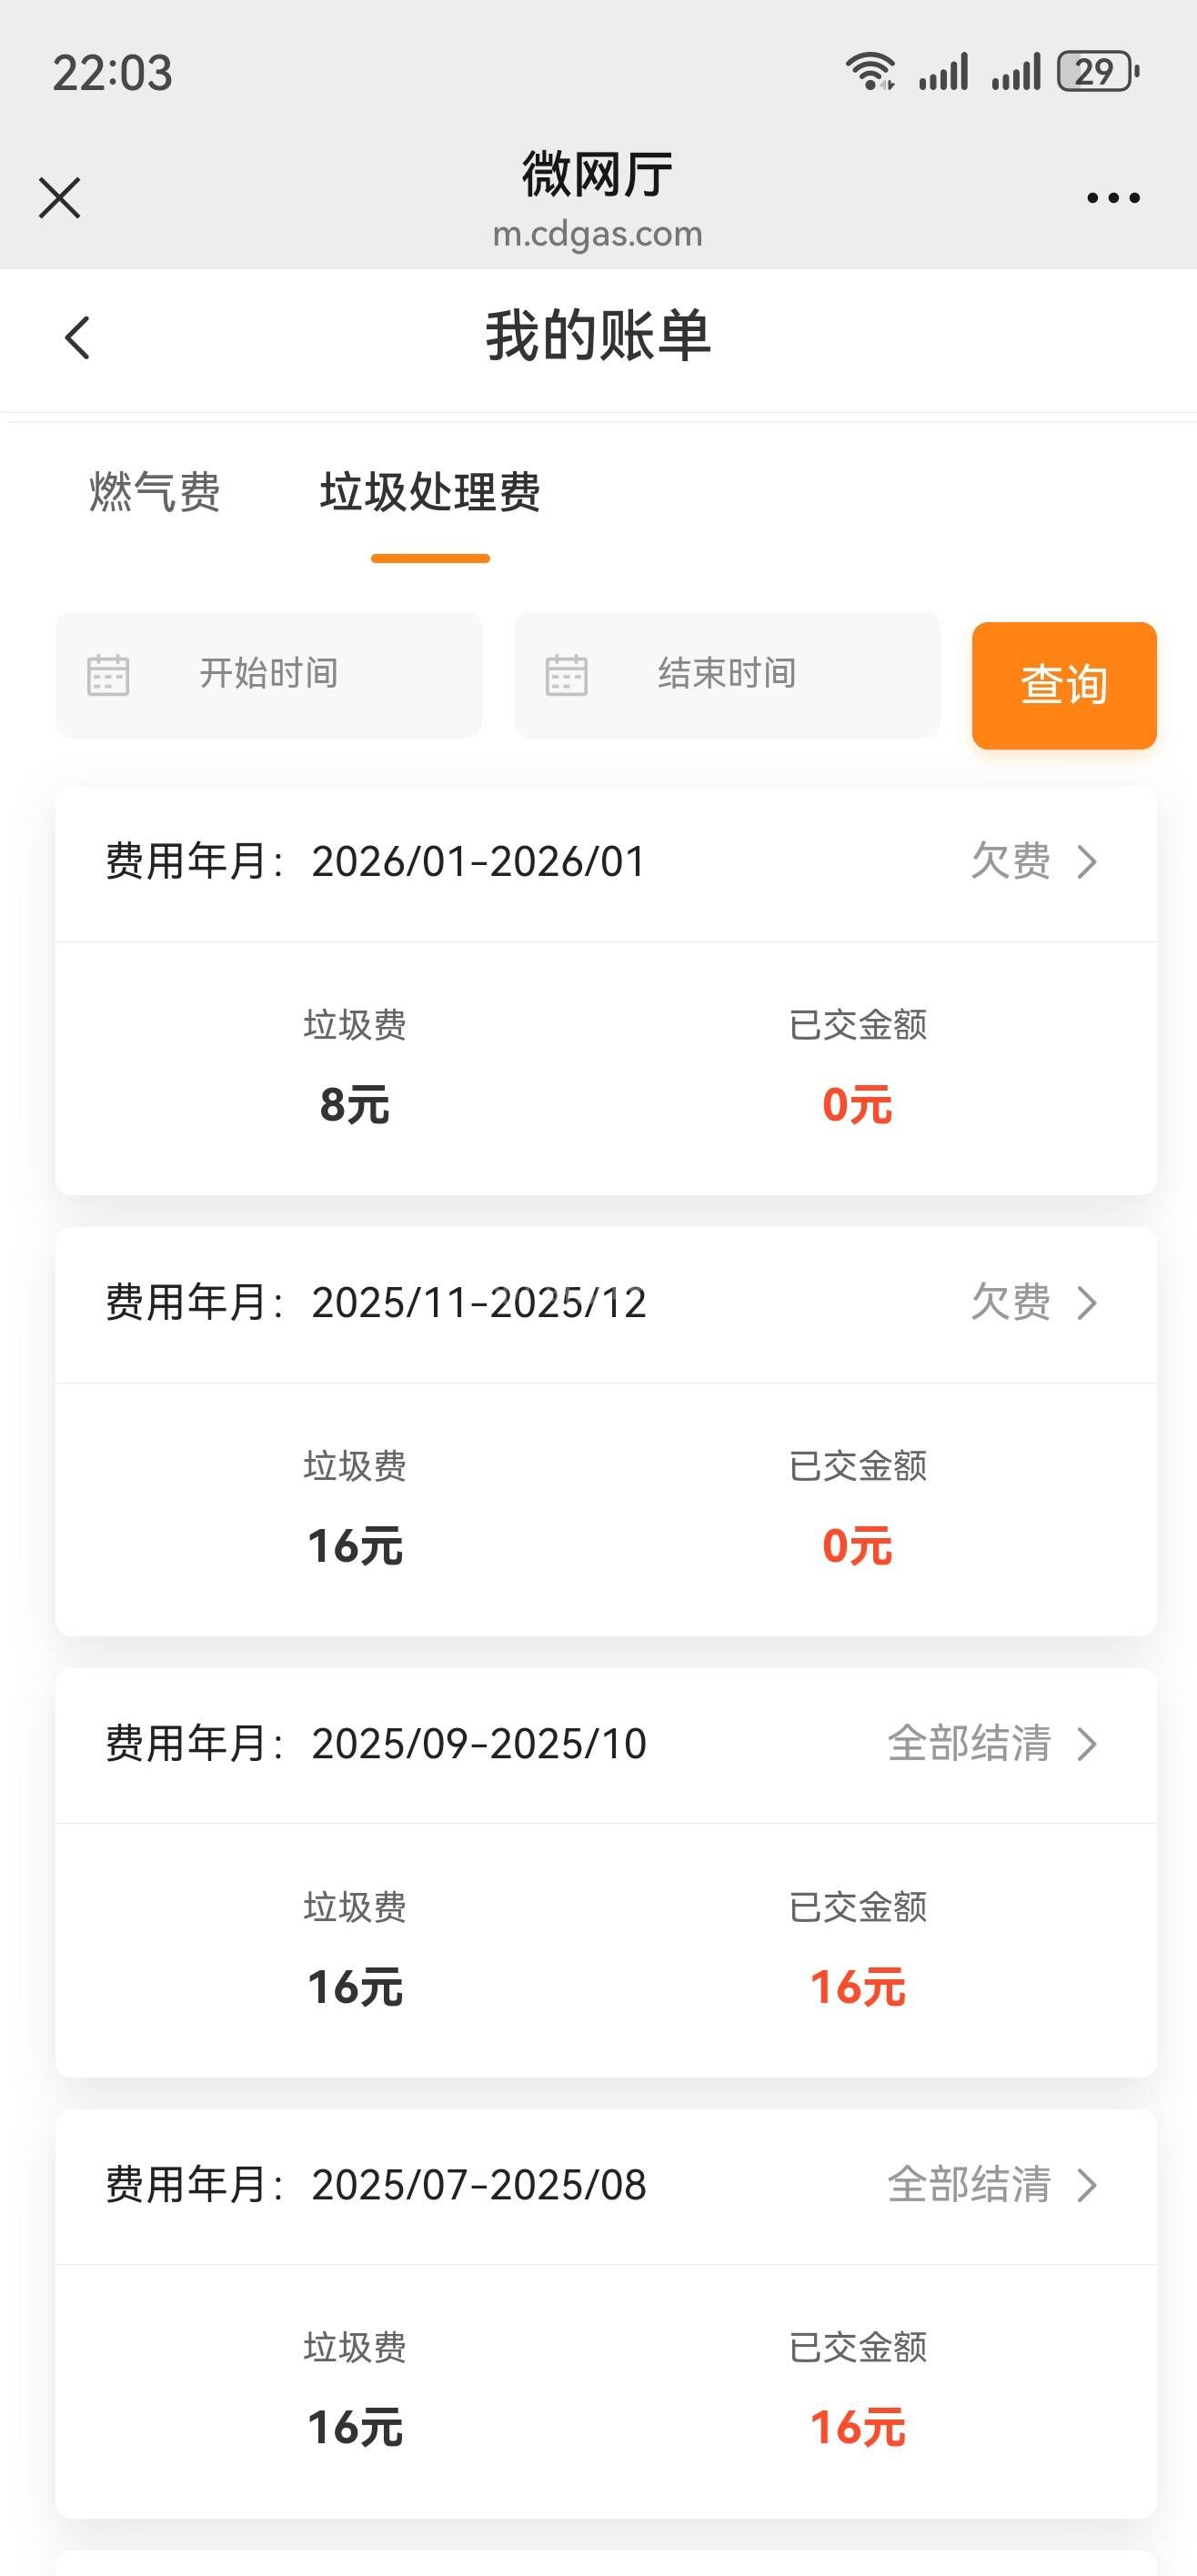Click the start time calendar icon
The height and width of the screenshot is (2576, 1197).
click(x=108, y=675)
